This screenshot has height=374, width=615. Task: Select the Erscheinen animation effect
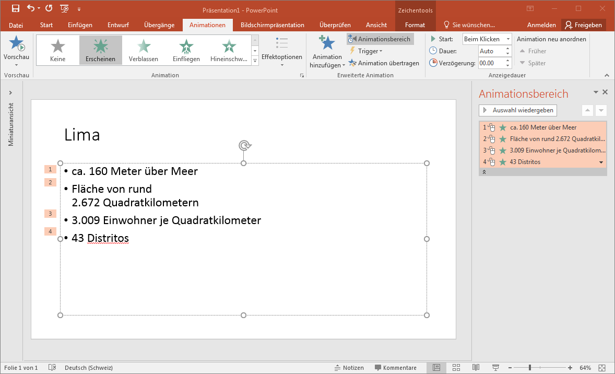point(100,50)
